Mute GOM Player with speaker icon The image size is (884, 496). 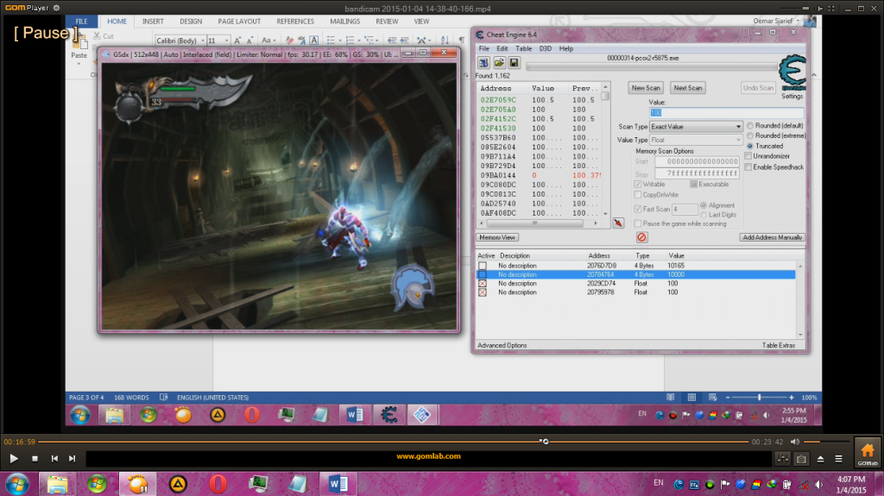[x=795, y=442]
